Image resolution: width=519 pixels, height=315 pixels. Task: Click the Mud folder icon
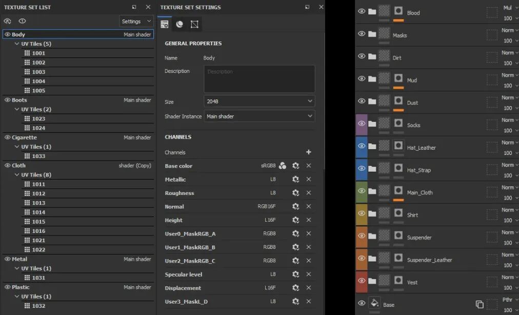pos(372,79)
